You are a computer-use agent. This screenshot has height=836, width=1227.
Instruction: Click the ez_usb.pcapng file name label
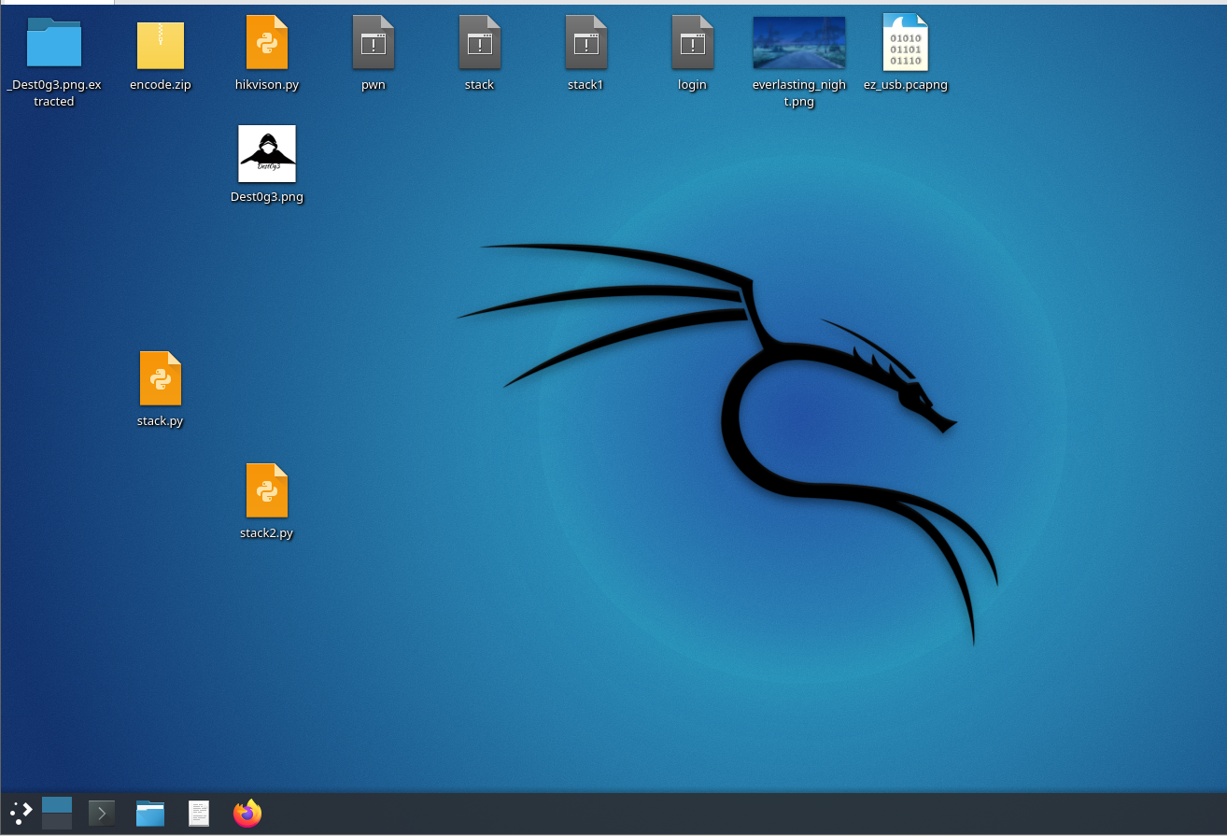pos(906,85)
